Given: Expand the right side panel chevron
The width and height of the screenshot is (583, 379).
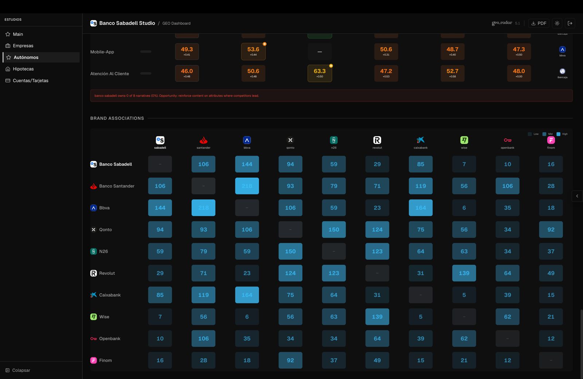Looking at the screenshot, I should (577, 196).
